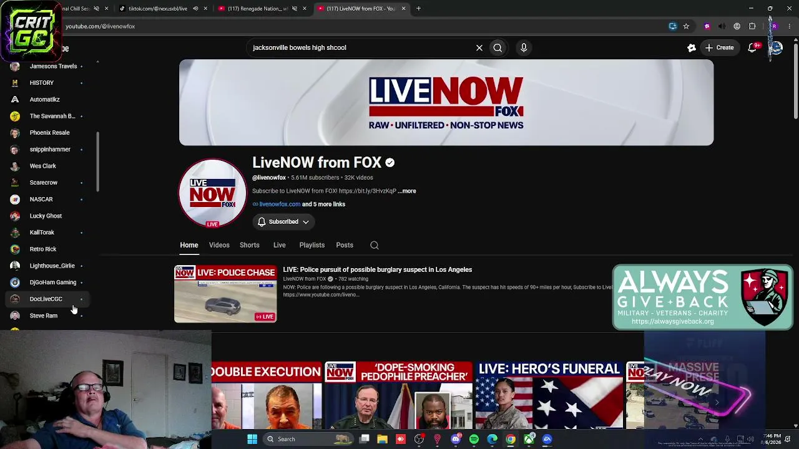799x449 pixels.
Task: Start voice search with the microphone icon
Action: 524,47
